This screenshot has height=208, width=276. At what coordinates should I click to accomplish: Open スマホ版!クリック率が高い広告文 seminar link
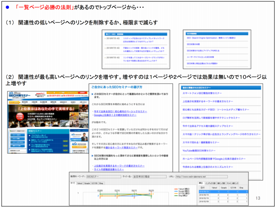click(221, 134)
